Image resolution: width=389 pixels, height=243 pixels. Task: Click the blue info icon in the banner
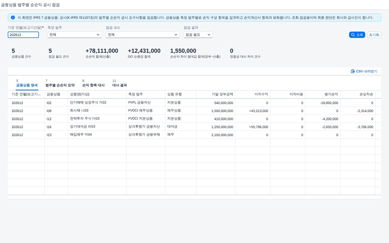click(x=13, y=18)
